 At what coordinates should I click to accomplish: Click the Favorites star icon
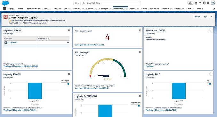(x=189, y=3)
